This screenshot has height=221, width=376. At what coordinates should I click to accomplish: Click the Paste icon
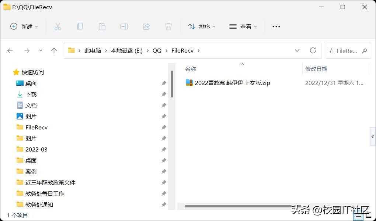[102, 26]
